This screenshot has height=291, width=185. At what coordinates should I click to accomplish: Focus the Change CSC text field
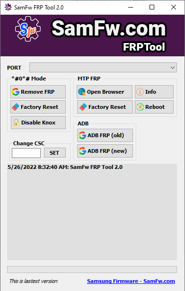pos(26,153)
